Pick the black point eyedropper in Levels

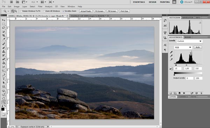pos(171,52)
